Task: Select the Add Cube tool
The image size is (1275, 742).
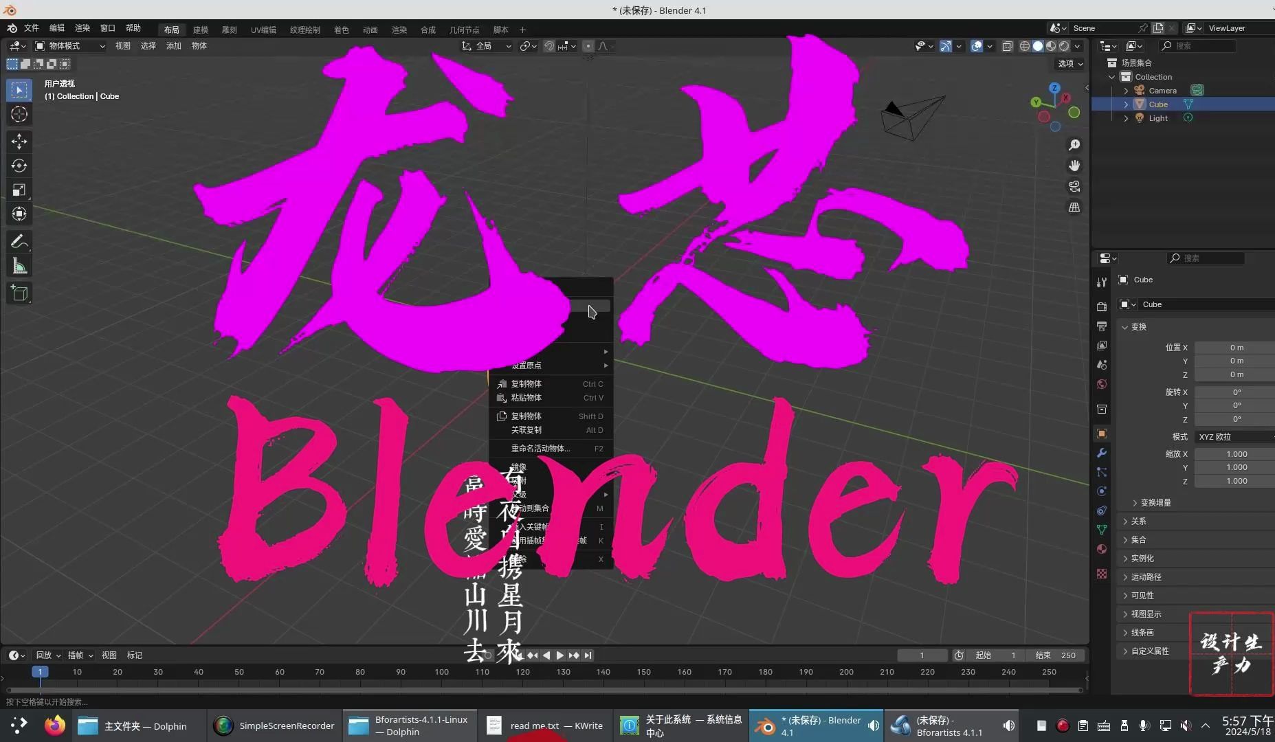Action: pos(19,293)
